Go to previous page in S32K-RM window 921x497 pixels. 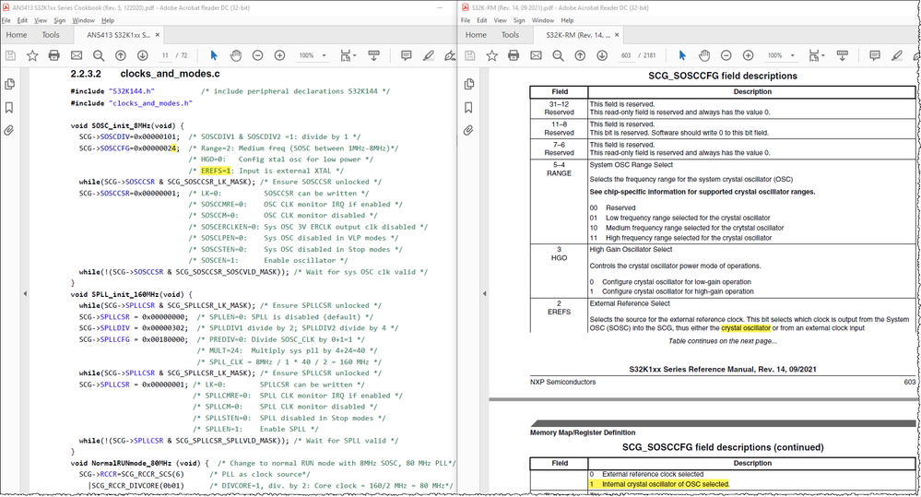coord(580,55)
